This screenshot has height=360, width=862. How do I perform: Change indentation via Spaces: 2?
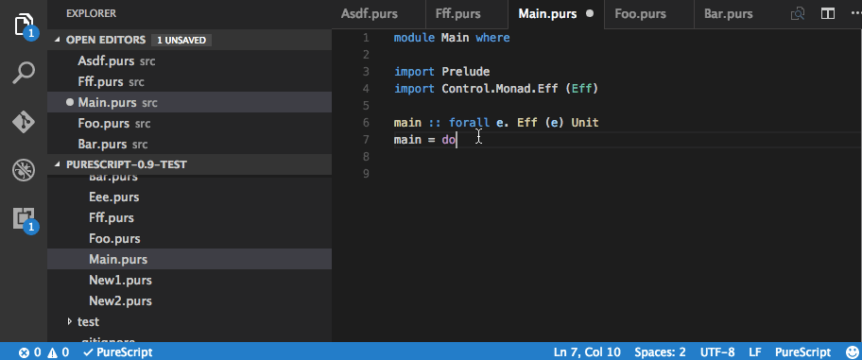tap(660, 352)
